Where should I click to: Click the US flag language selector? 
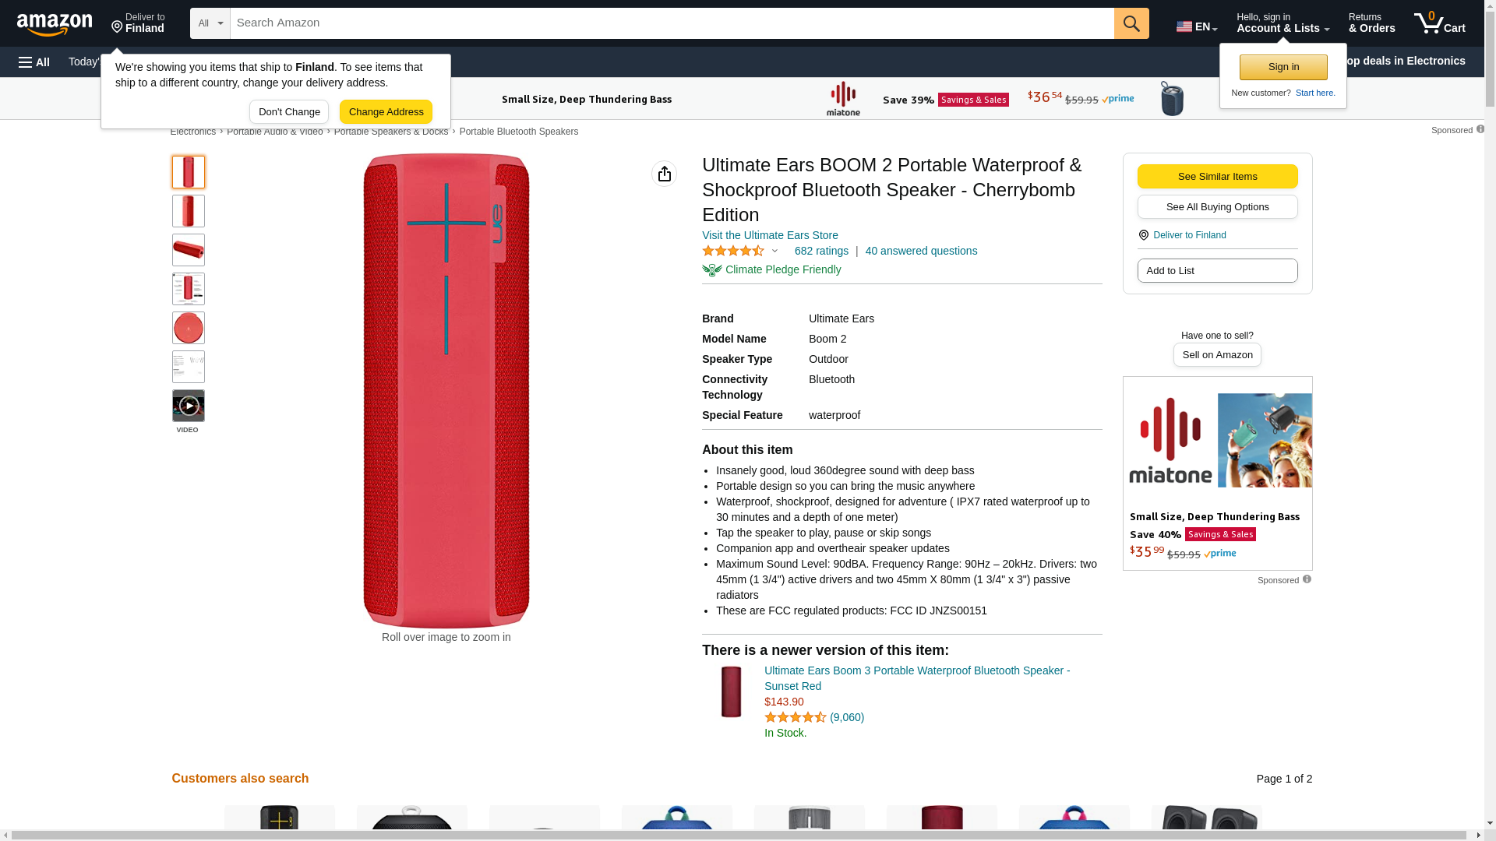pyautogui.click(x=1196, y=26)
